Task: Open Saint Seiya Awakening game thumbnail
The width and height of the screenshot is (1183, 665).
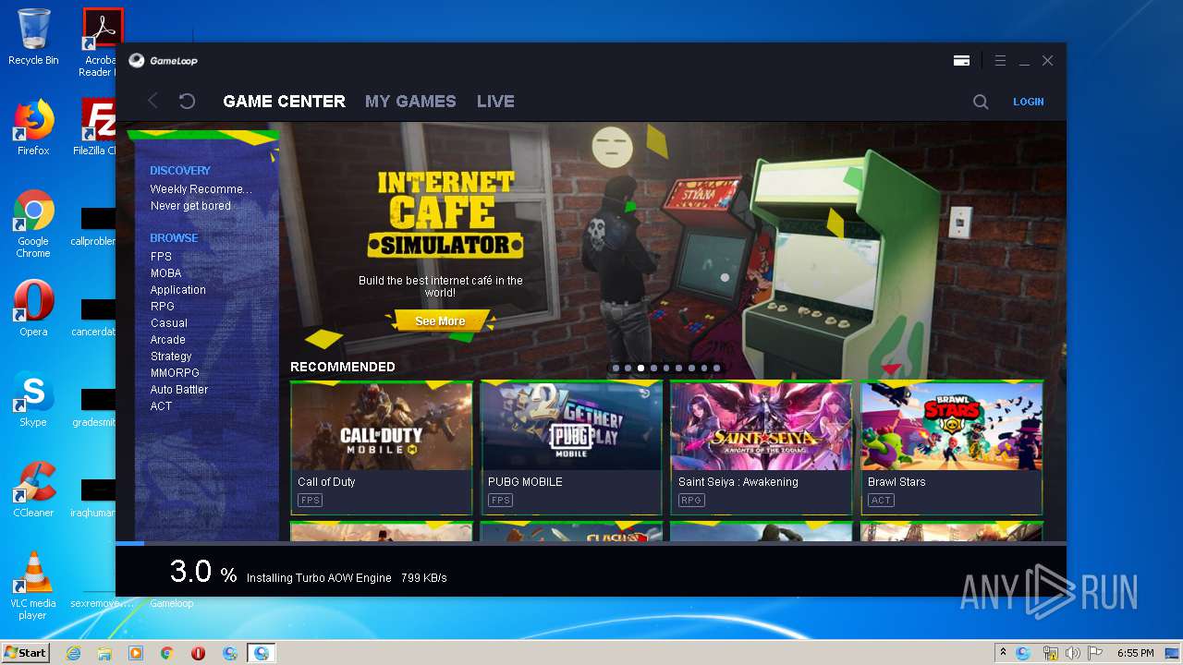Action: tap(762, 426)
